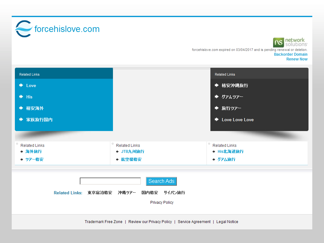Open the His related link
Image resolution: width=324 pixels, height=243 pixels.
coord(29,97)
